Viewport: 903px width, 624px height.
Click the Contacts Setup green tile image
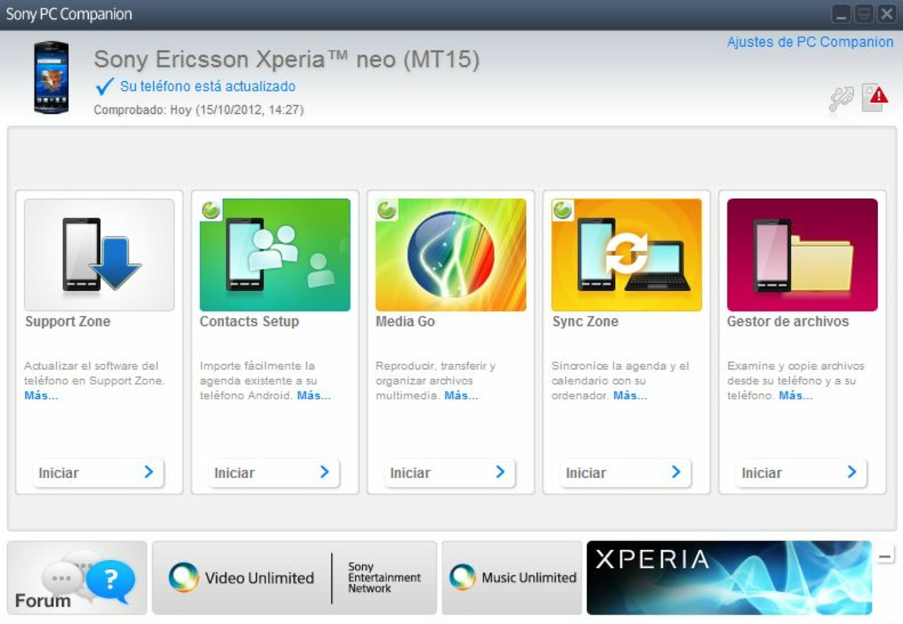[275, 254]
